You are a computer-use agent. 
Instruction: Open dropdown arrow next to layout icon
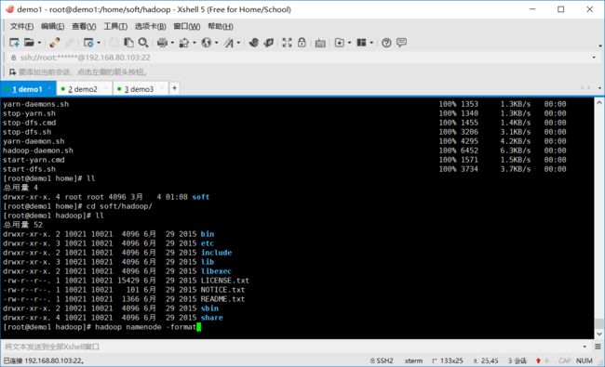[371, 43]
